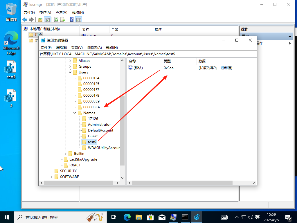This screenshot has width=297, height=223.
Task: Toggle the Show/Hide Action Pane toolbar button
Action: (x=78, y=19)
